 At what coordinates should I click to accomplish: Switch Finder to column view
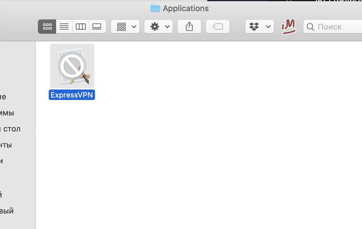[x=81, y=27]
